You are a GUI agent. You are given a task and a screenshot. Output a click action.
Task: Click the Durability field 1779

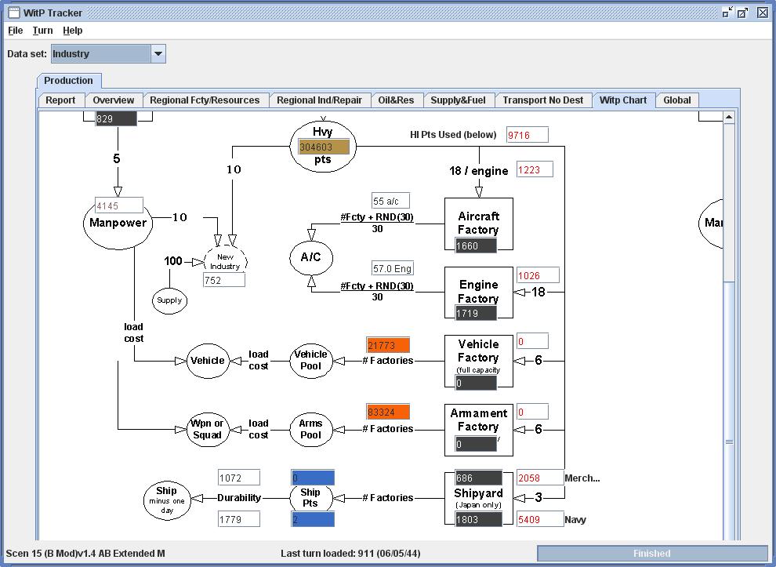point(239,519)
